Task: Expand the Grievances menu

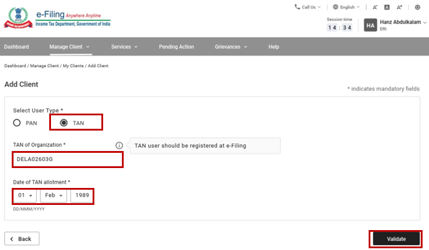Action: point(231,47)
